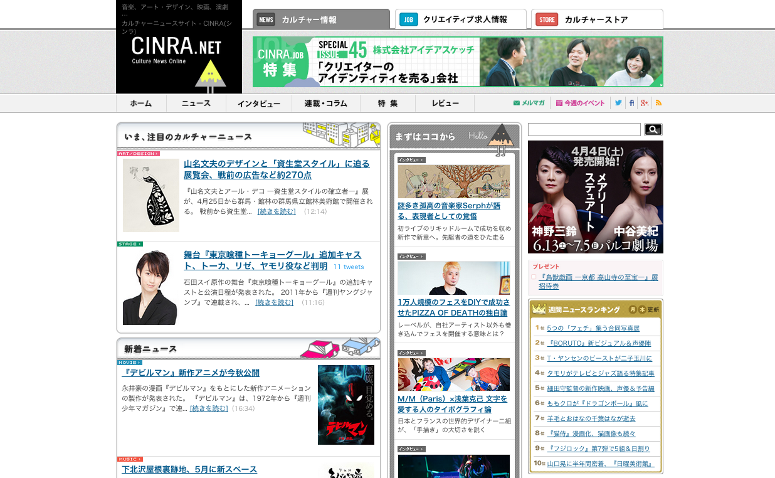This screenshot has height=478, width=775.
Task: Select the 木 update toggle in ranking header
Action: pos(642,309)
